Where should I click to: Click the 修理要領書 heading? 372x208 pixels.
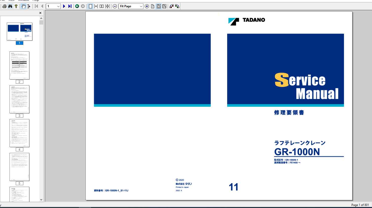tap(289, 113)
